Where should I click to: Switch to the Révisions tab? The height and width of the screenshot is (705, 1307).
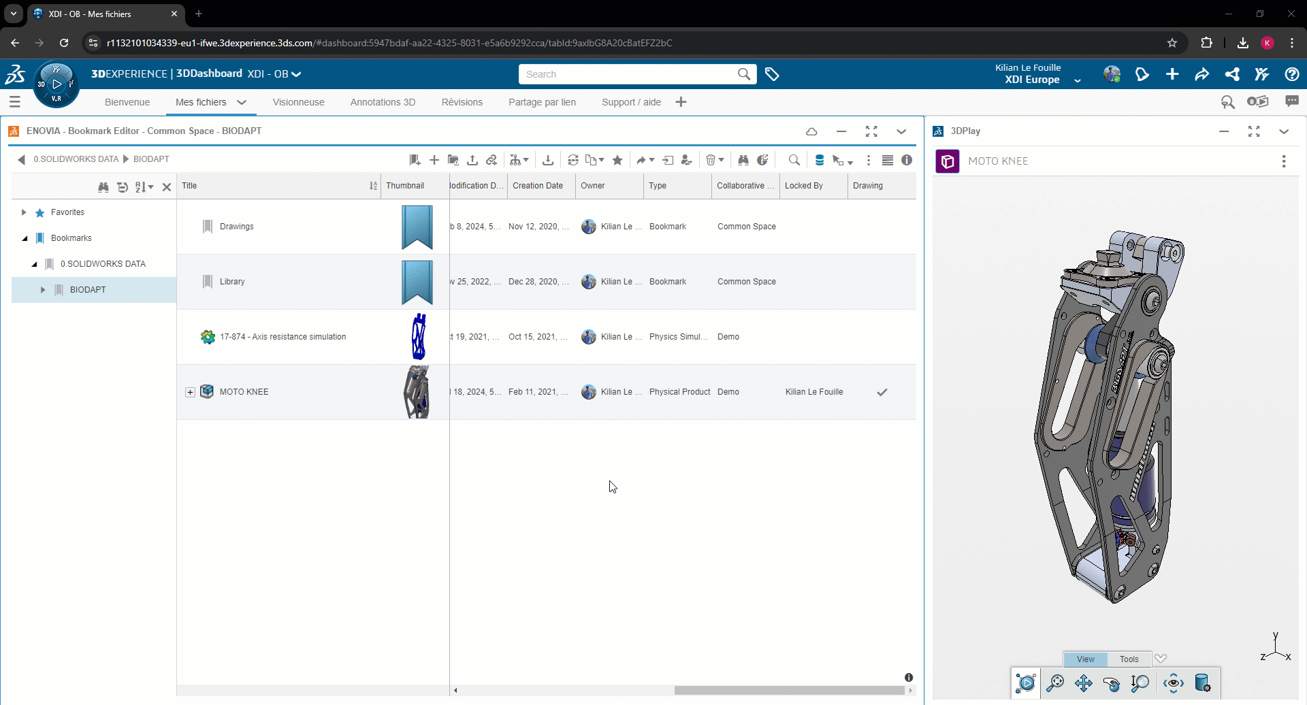coord(462,102)
